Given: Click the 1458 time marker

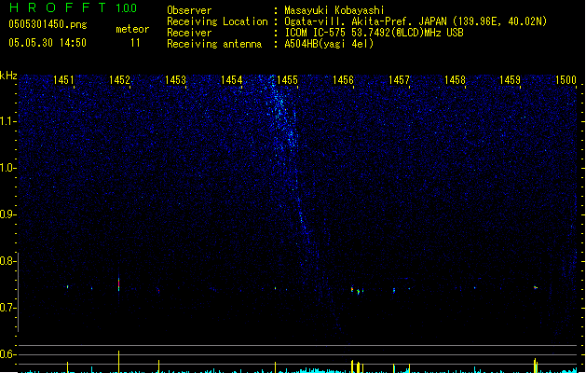Looking at the screenshot, I should 455,80.
